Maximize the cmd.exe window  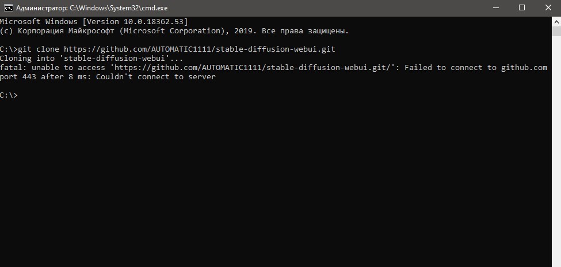tap(522, 7)
